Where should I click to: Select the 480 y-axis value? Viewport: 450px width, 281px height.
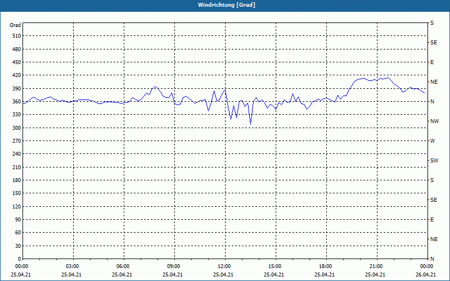pos(17,49)
